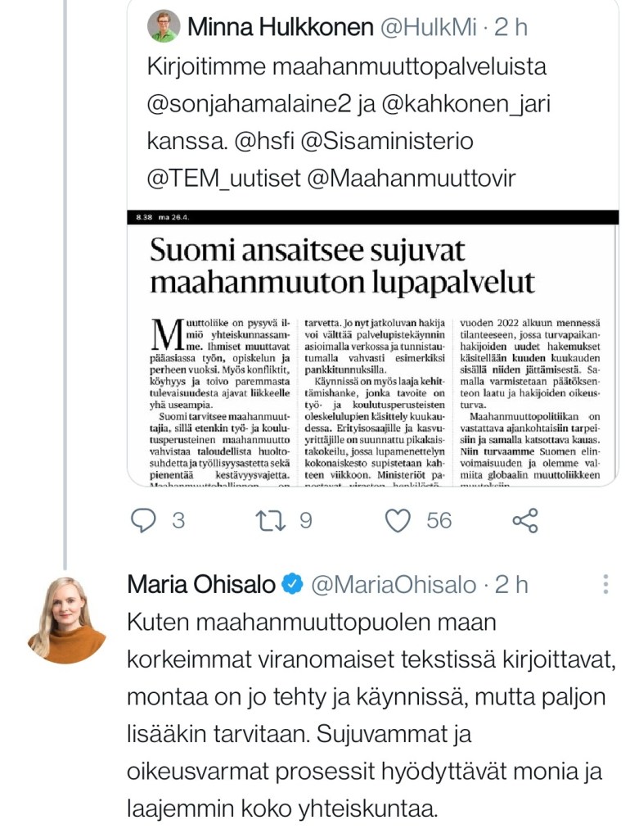
Task: Open Maria Ohisalo's tweet options menu
Action: (605, 584)
